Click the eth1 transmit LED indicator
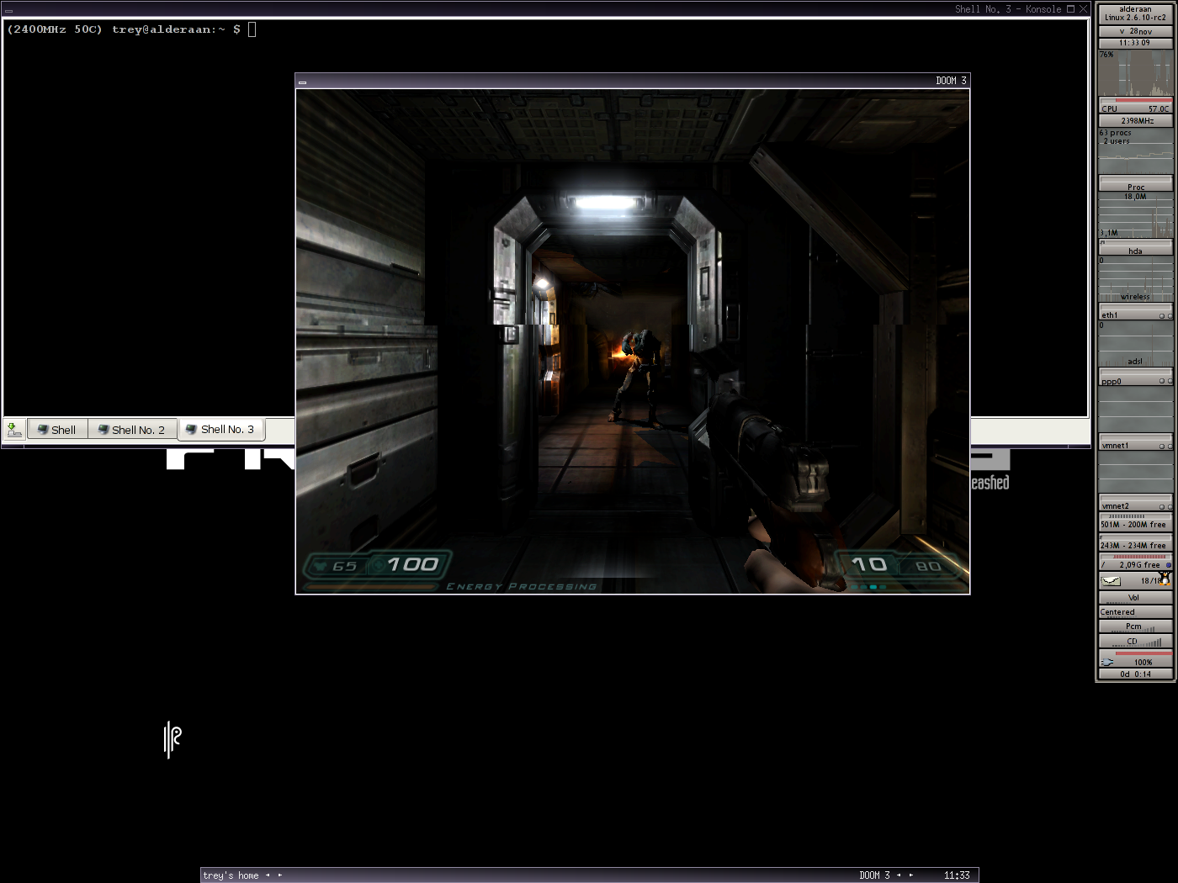The image size is (1178, 883). pyautogui.click(x=1170, y=316)
